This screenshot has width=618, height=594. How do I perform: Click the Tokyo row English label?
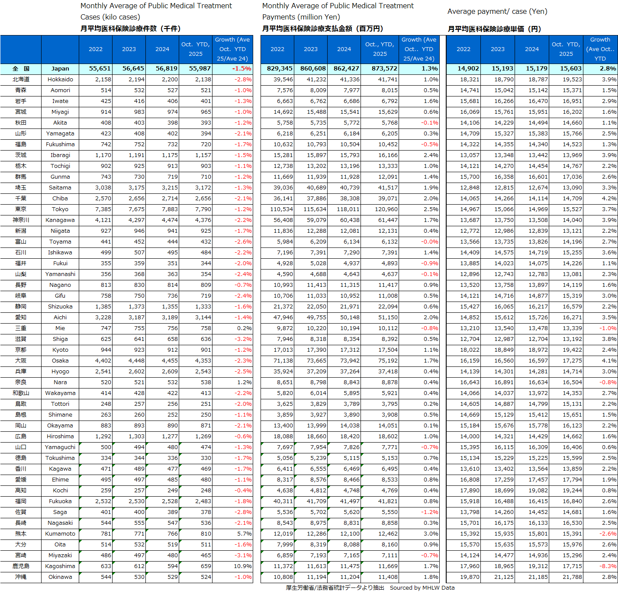coord(60,209)
